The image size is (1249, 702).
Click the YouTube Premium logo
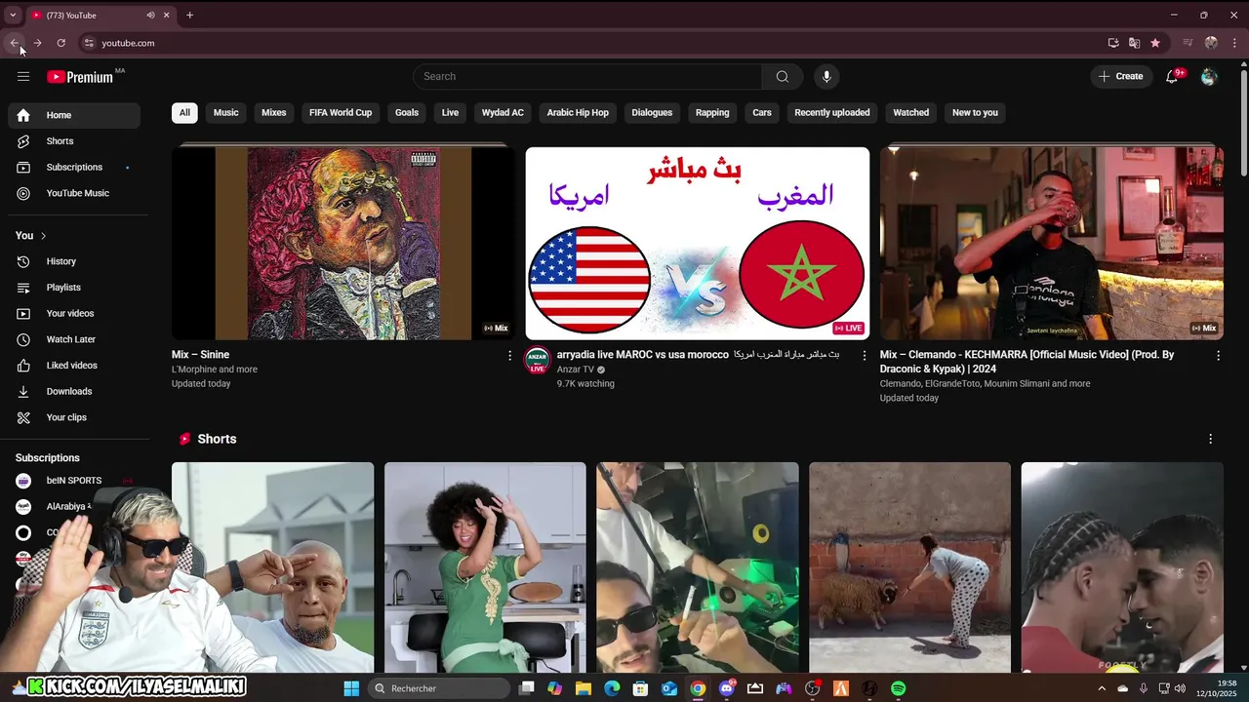pyautogui.click(x=80, y=77)
